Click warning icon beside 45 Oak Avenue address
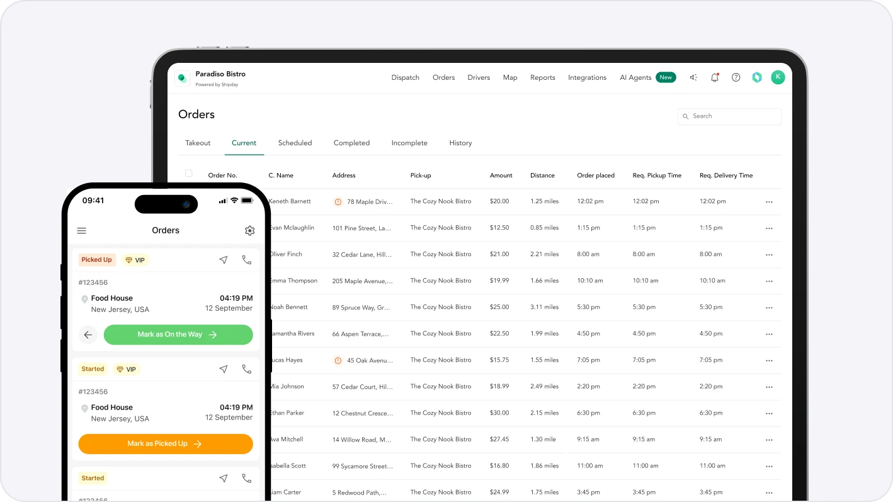This screenshot has height=502, width=893. pos(338,360)
